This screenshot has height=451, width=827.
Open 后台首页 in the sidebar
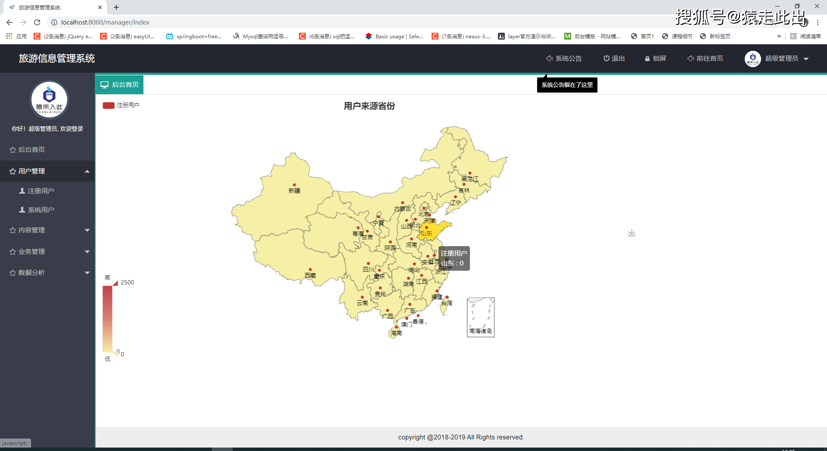47,150
